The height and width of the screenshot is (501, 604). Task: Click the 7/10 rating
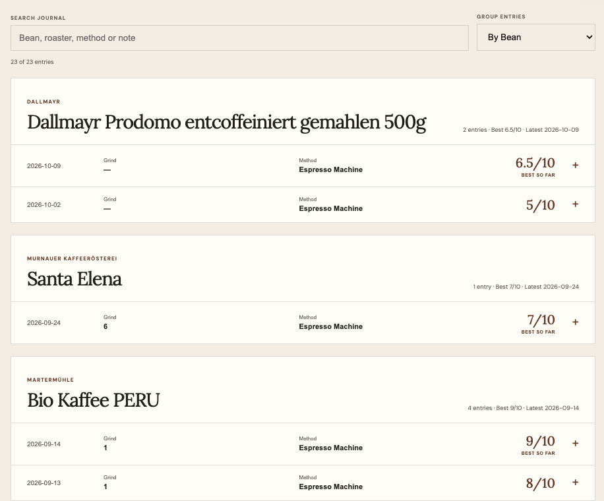coord(541,320)
